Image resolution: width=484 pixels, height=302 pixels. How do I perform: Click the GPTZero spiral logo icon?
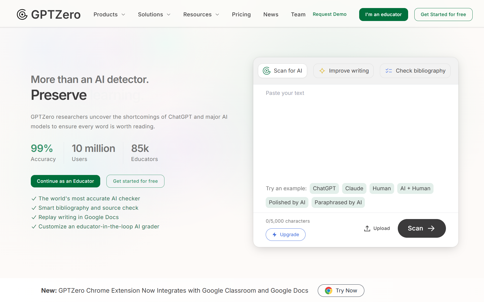[x=22, y=15]
